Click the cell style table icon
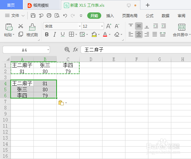Image resolution: width=191 pixels, height=159 pixels. 82,34
